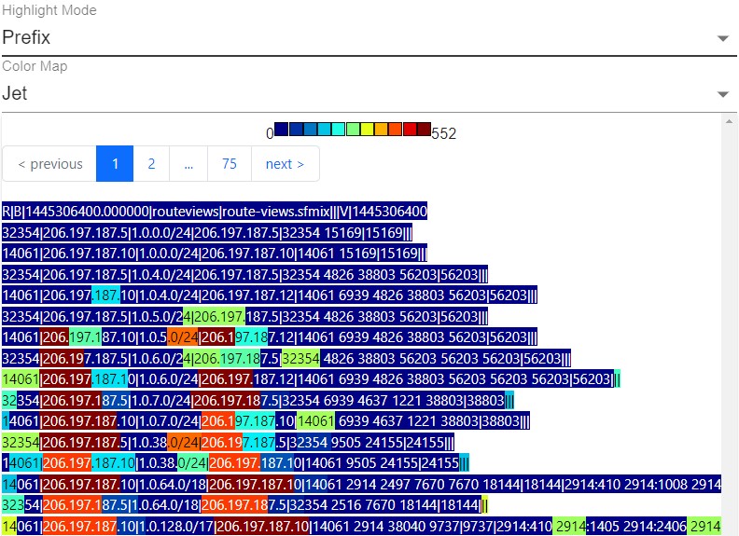Viewport: 739px width, 536px height.
Task: Click the 32354 row with prefix 1.0.64.0/18
Action: coord(245,505)
